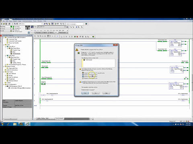This screenshot has width=193, height=144.
Task: Collapse the Tasks folder in organizer
Action: tap(4, 45)
